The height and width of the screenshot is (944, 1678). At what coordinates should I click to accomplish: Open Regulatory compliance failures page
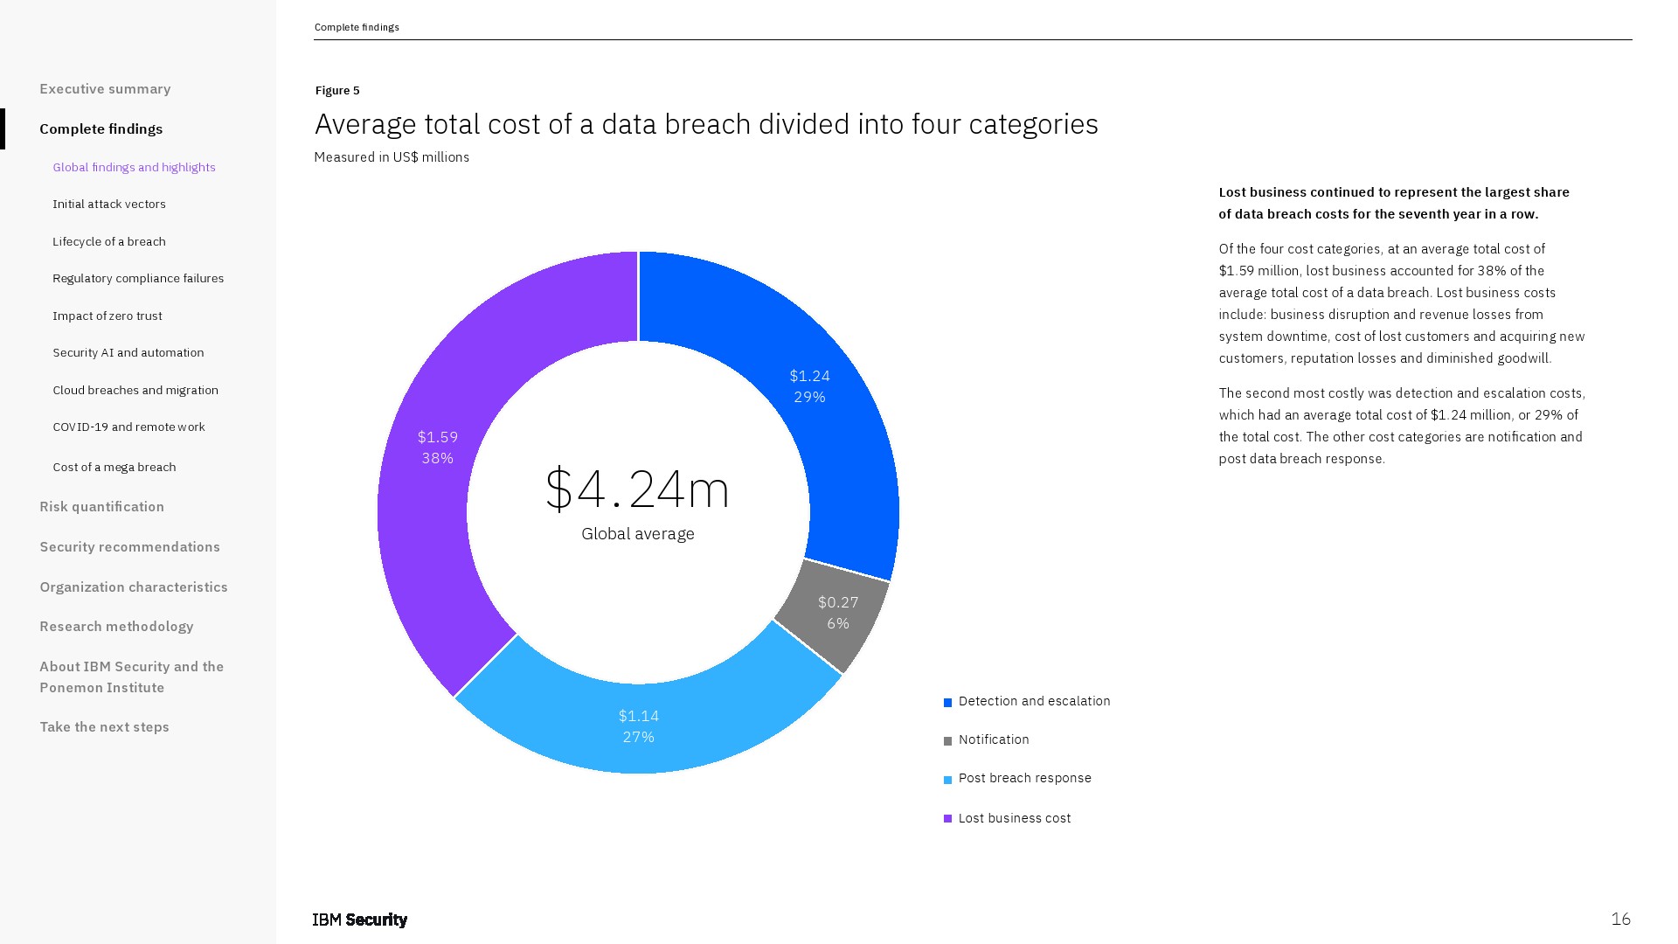[x=138, y=279]
